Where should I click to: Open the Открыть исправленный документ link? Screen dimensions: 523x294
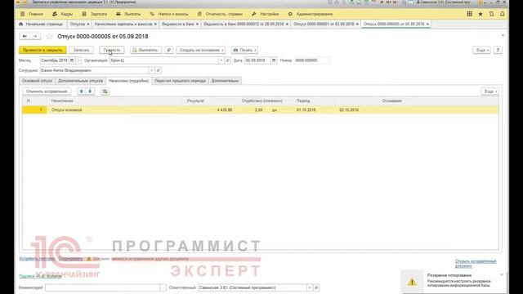click(x=476, y=263)
